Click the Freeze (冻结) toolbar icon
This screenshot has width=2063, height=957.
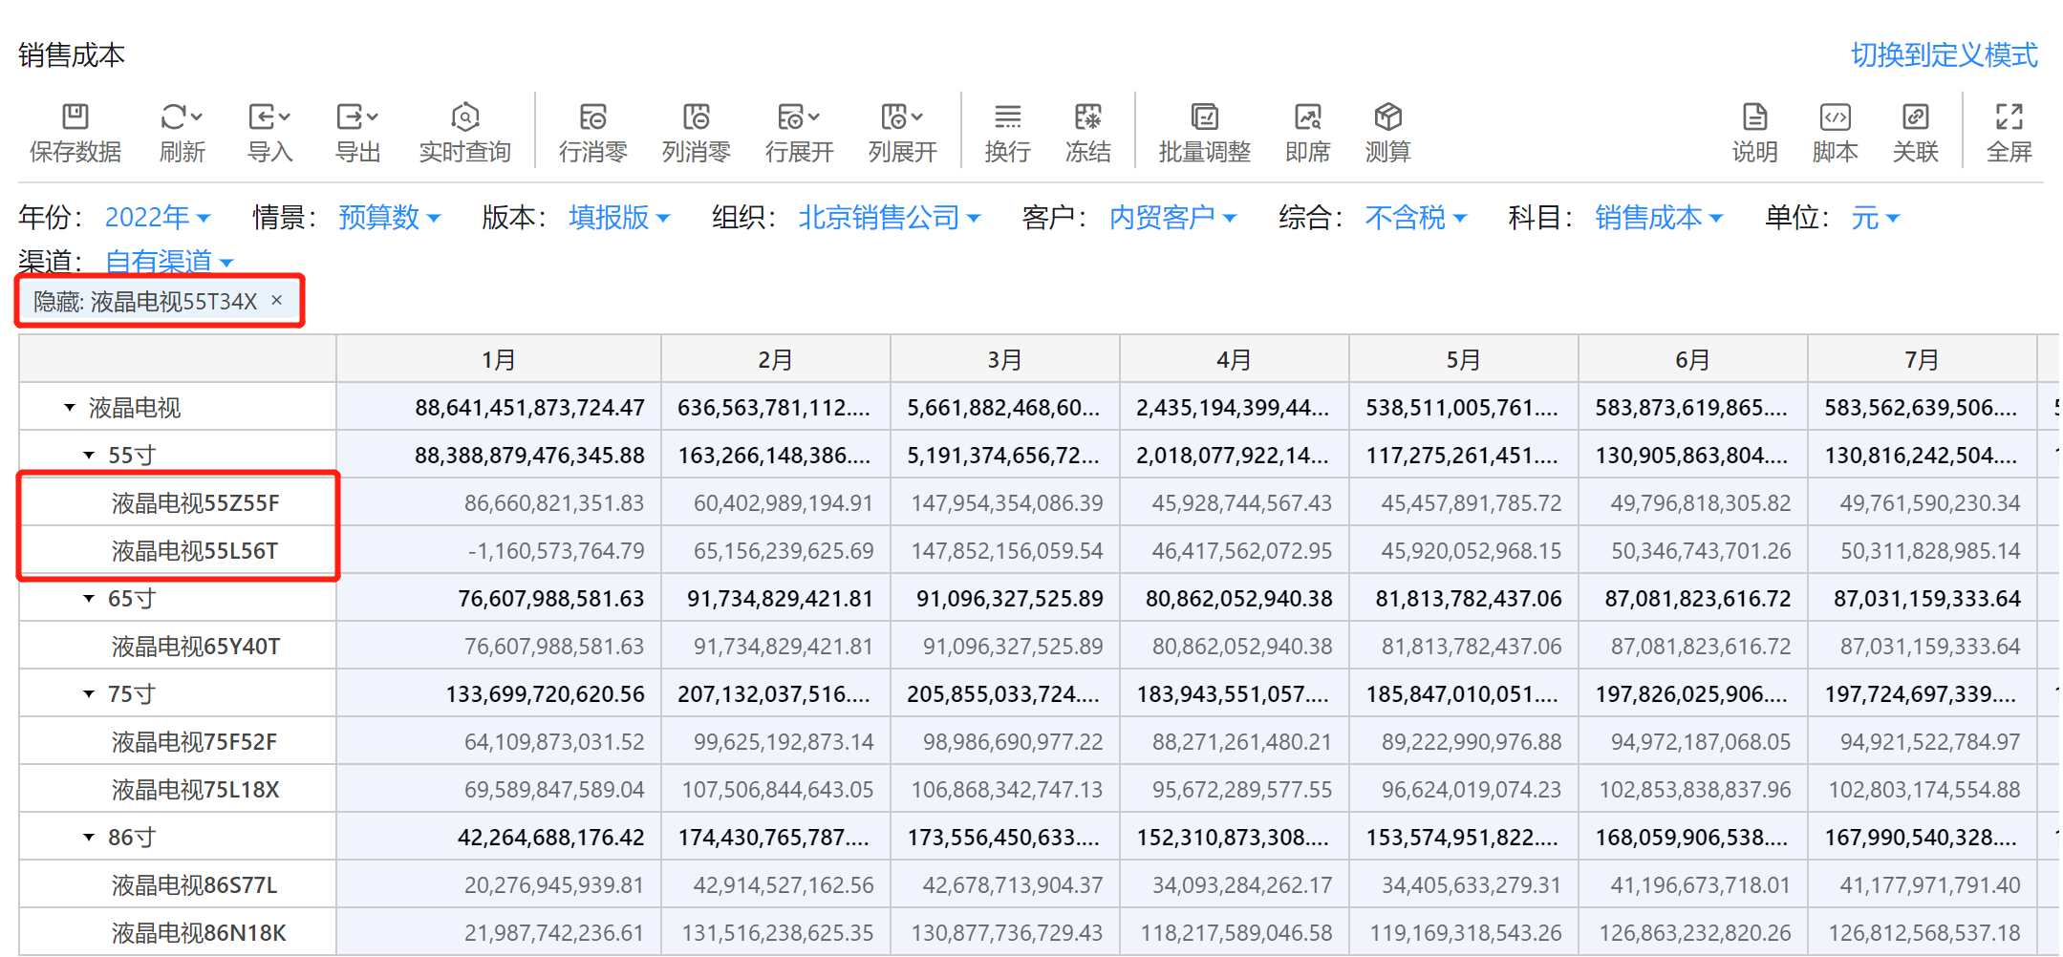1087,117
